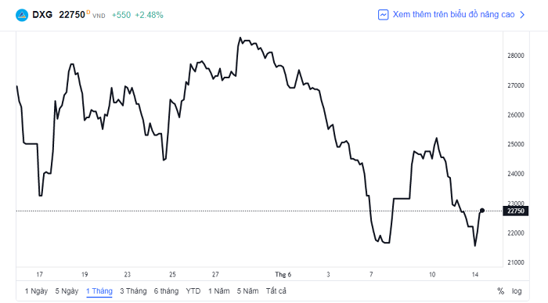Screen dimensions: 548x303
Task: Select the '1 Năm' time range
Action: 218,291
